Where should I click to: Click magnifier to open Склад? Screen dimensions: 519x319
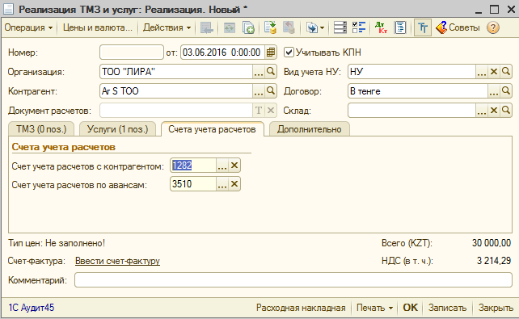[506, 110]
